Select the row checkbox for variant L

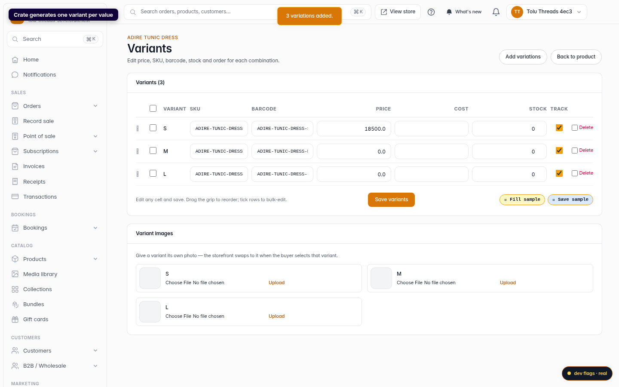[153, 173]
